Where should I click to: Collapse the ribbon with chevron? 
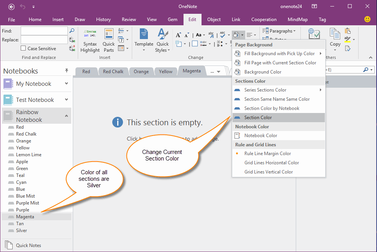click(x=370, y=57)
